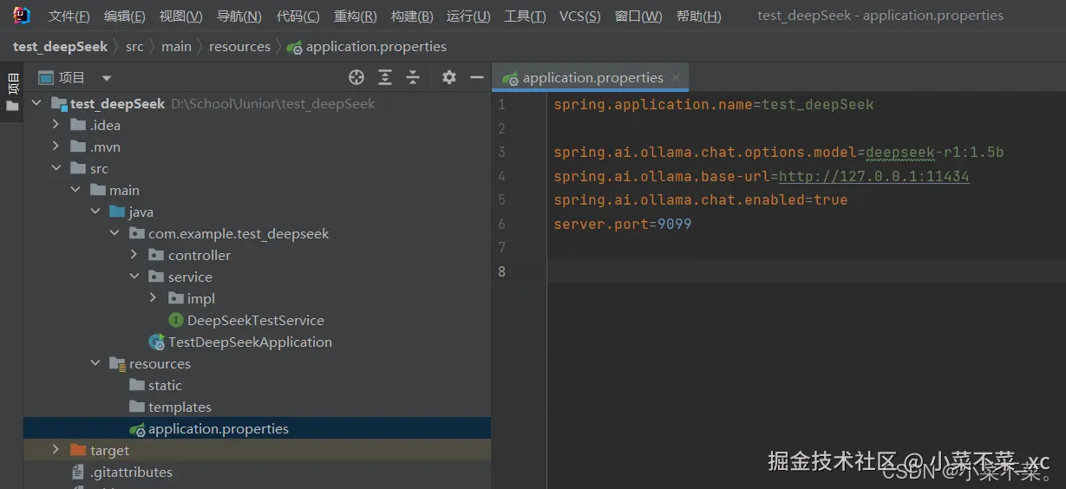Collapse the main folder

point(75,191)
